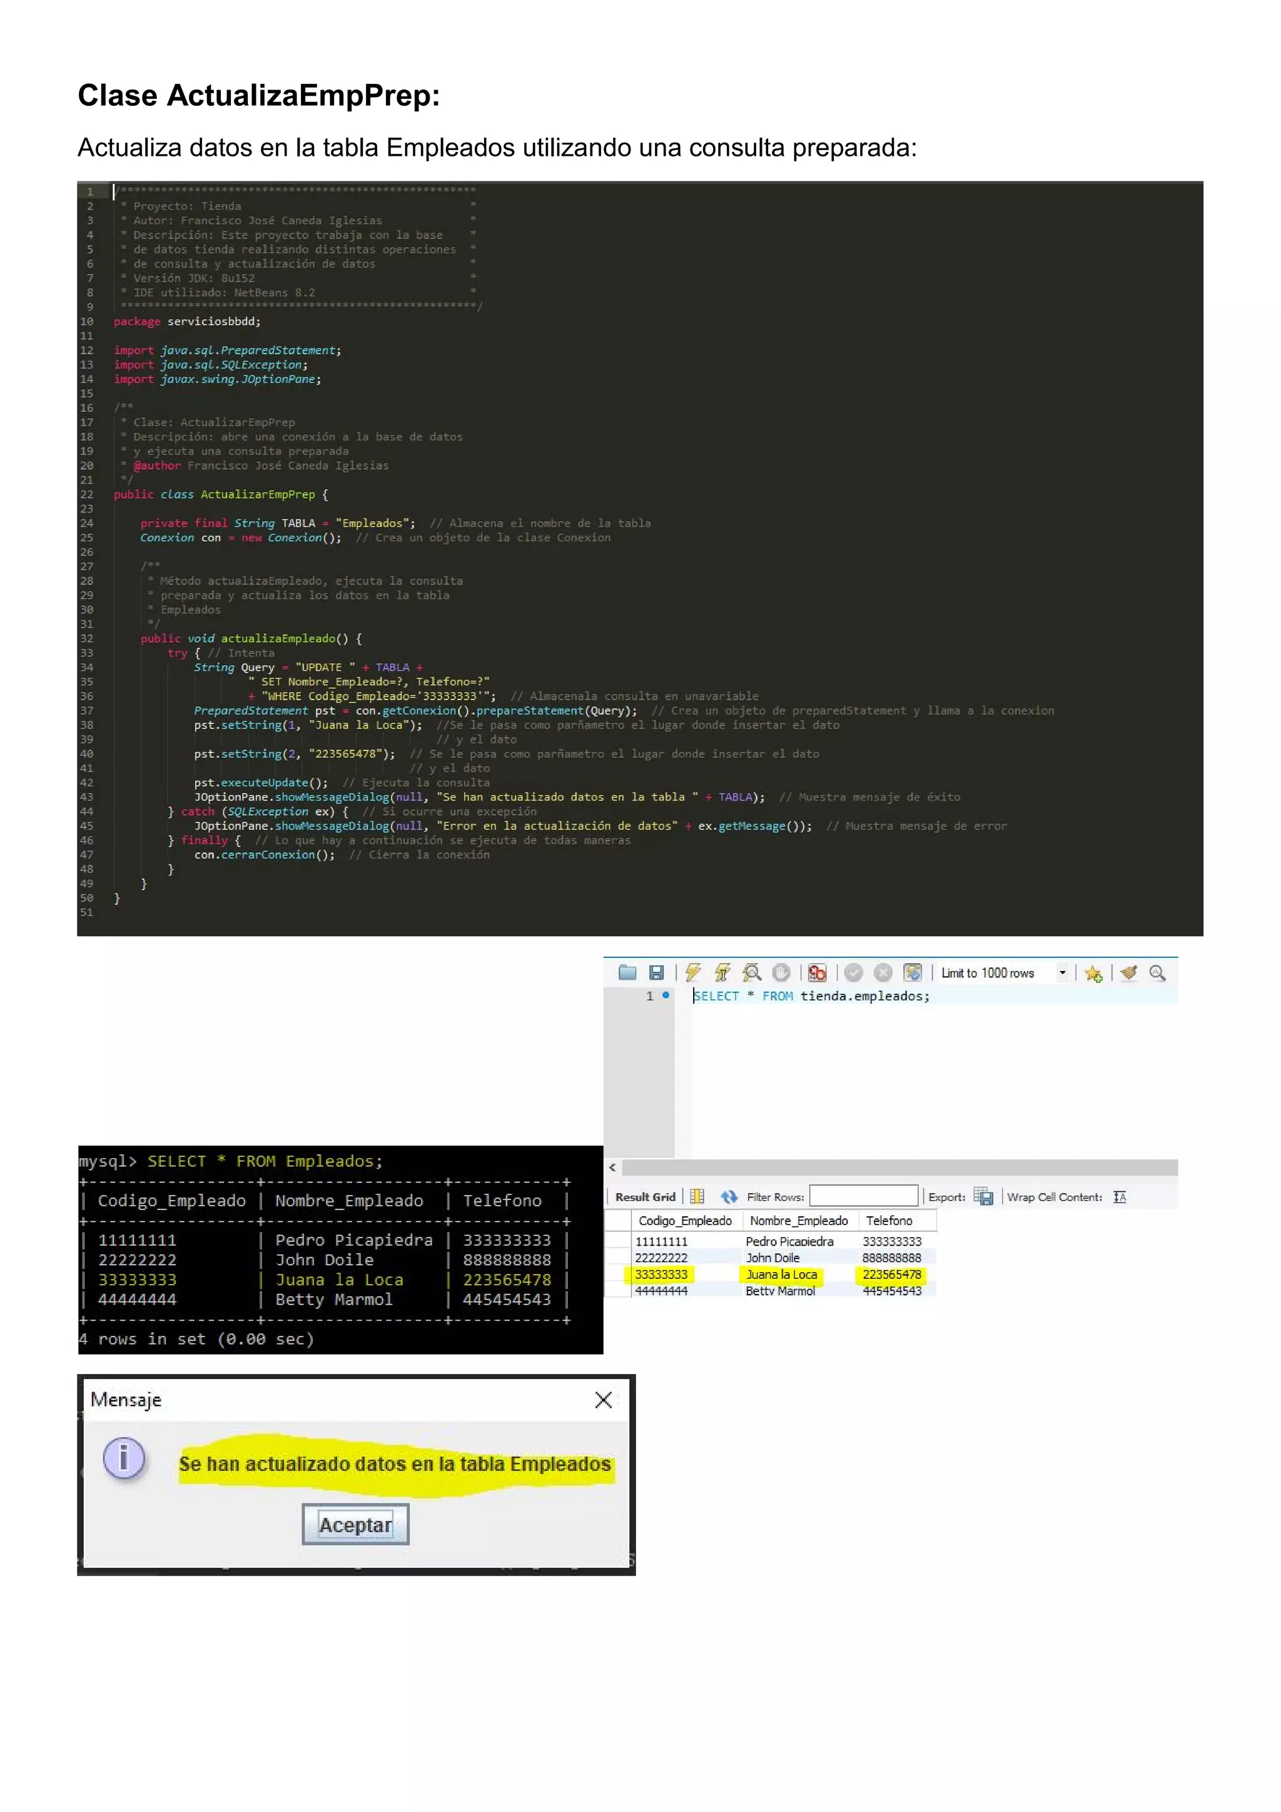The image size is (1281, 1812).
Task: Close the Mensaje dialog with X
Action: pyautogui.click(x=604, y=1400)
